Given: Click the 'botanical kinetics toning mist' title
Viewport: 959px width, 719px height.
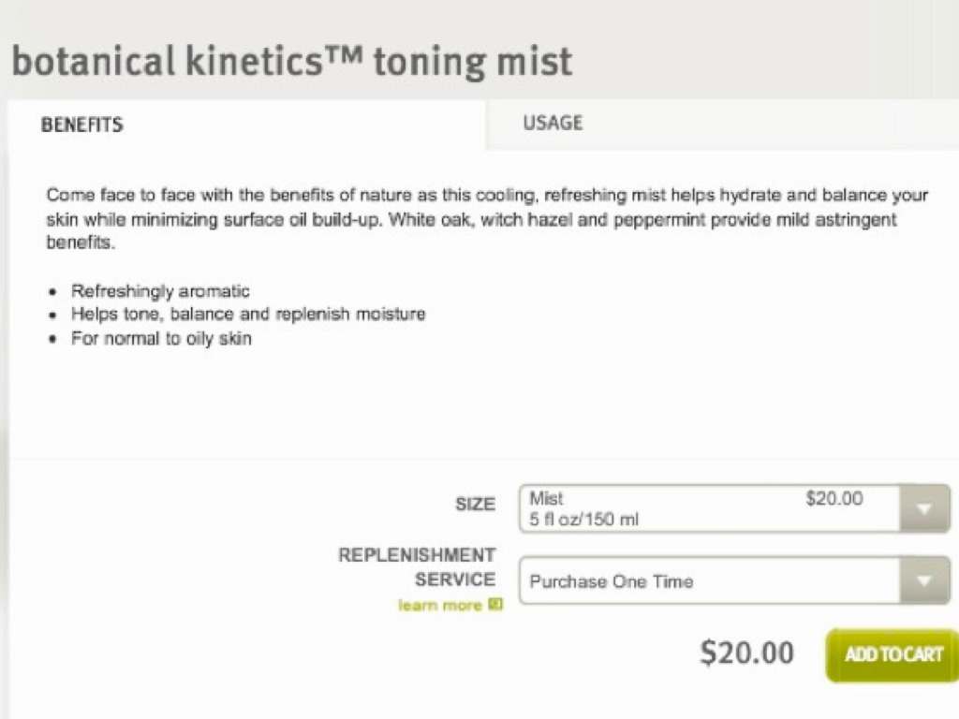Looking at the screenshot, I should point(291,62).
